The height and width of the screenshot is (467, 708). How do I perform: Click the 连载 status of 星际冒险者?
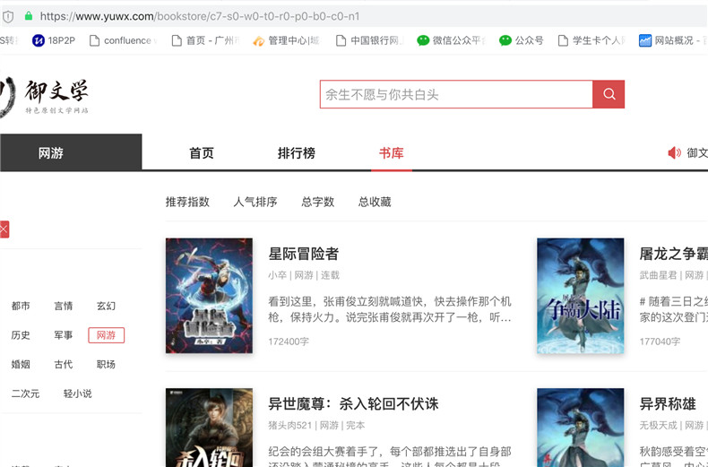click(x=330, y=275)
